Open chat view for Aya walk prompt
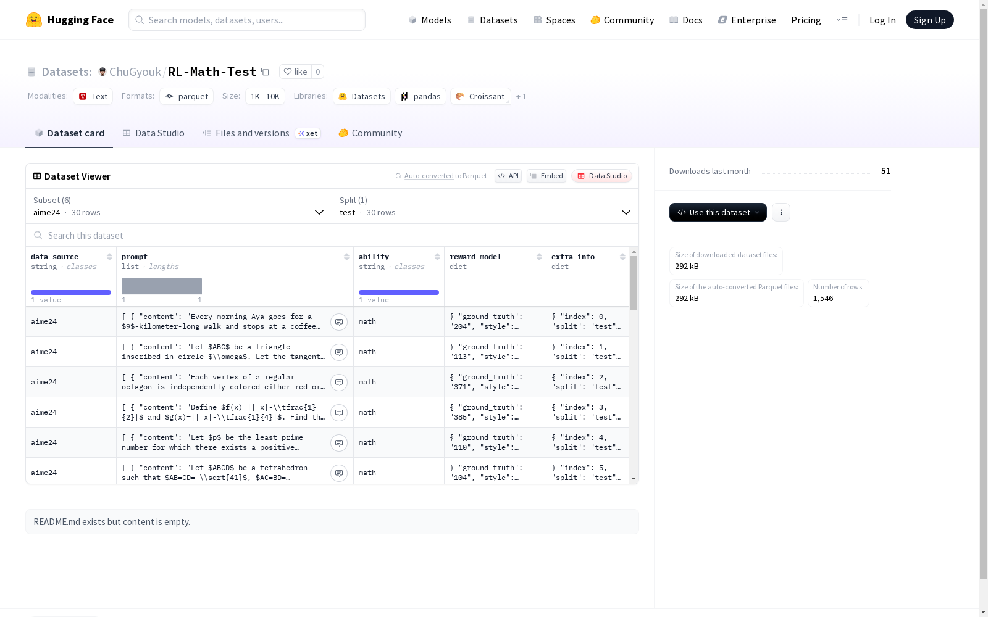 click(339, 322)
